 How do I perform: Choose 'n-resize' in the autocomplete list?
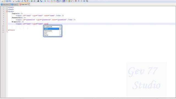coord(51,27)
